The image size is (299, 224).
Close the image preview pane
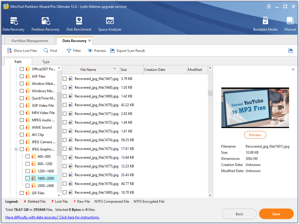tap(293, 69)
